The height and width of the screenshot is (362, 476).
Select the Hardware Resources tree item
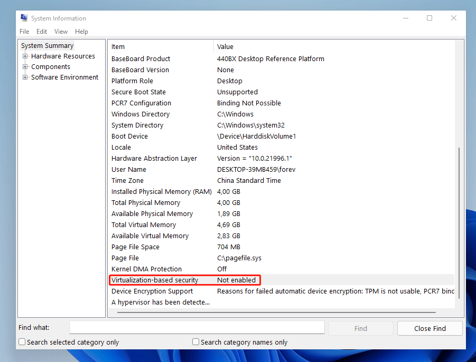tap(63, 56)
